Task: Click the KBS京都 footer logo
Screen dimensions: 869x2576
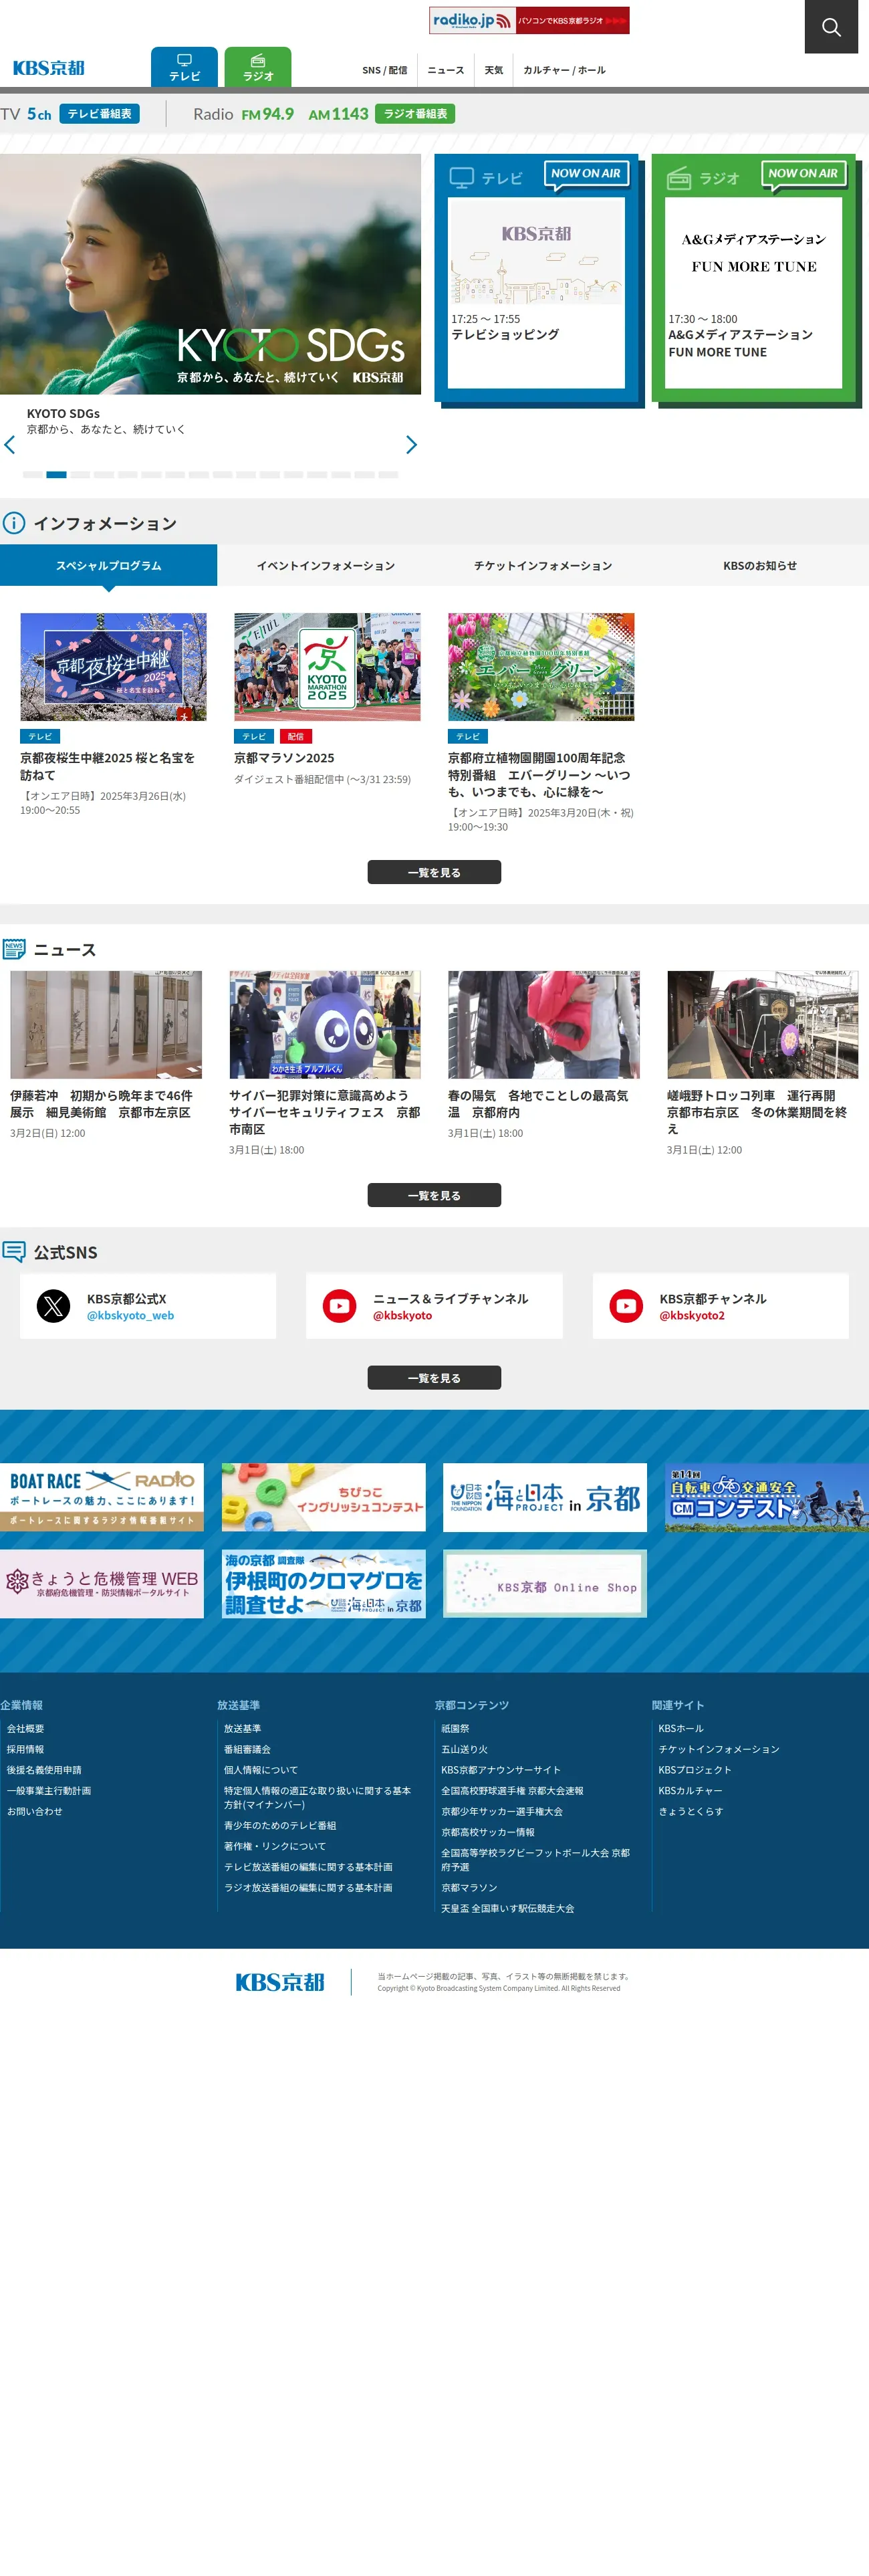Action: 280,1982
